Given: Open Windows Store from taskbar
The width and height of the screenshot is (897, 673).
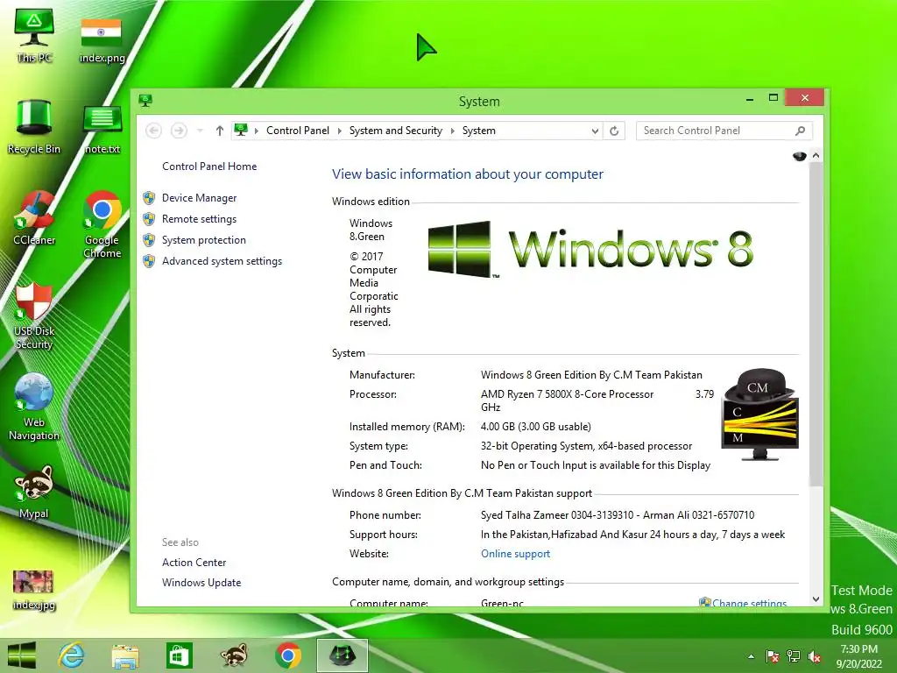Looking at the screenshot, I should point(179,655).
